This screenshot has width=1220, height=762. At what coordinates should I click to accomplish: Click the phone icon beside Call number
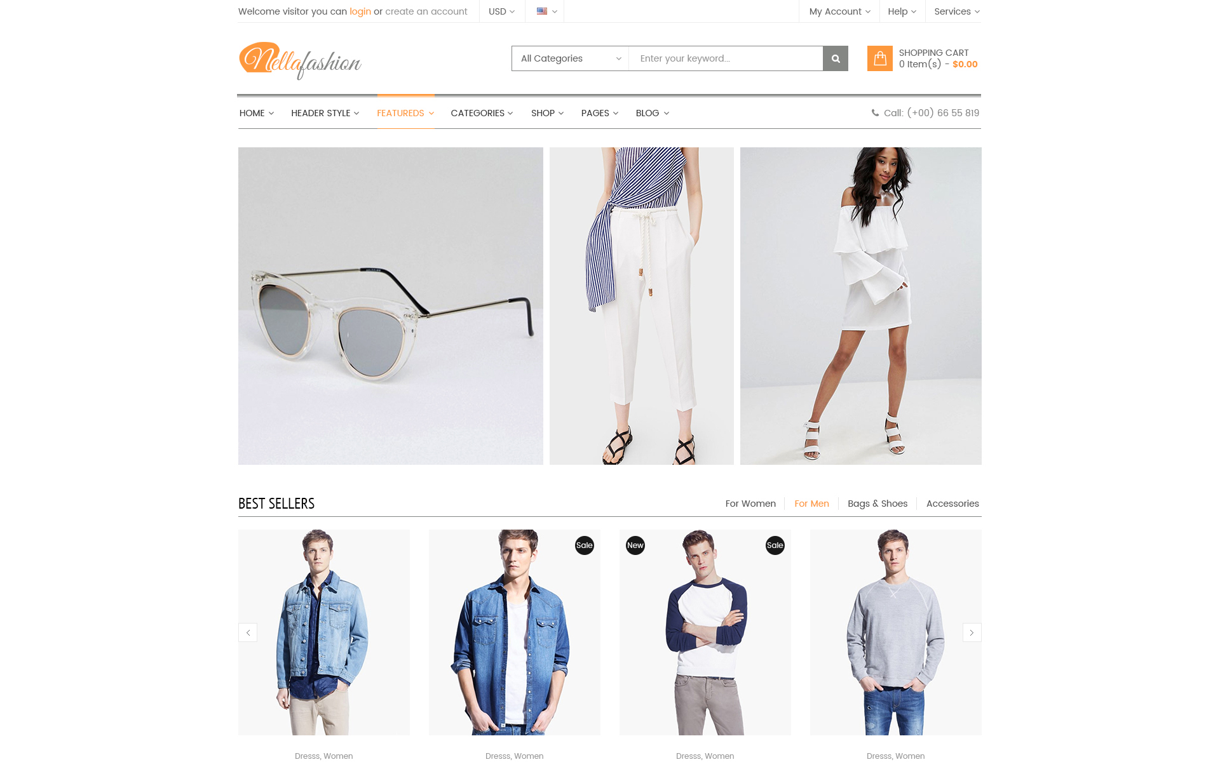[x=875, y=113]
